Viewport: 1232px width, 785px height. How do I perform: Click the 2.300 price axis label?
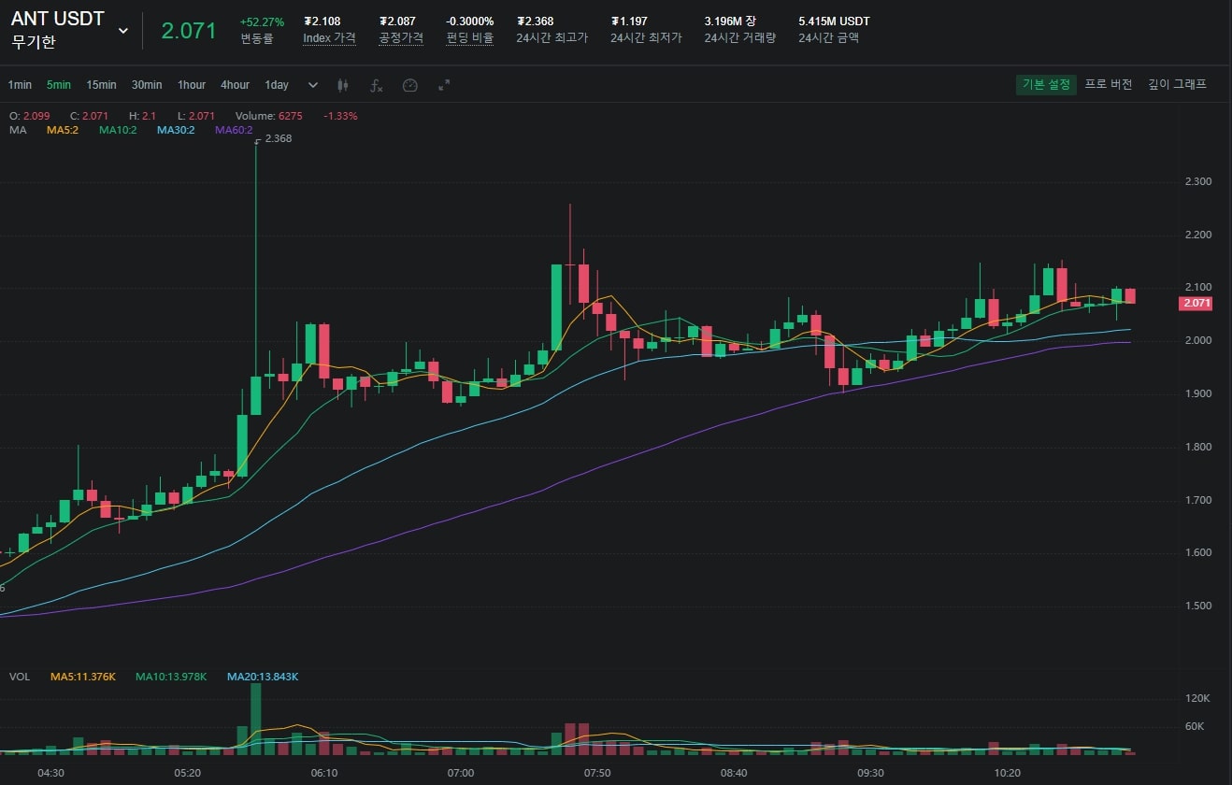point(1197,181)
